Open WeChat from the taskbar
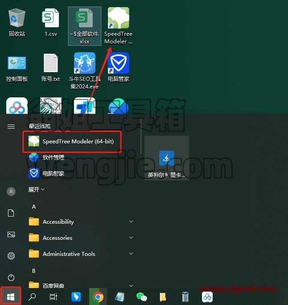 (142, 297)
